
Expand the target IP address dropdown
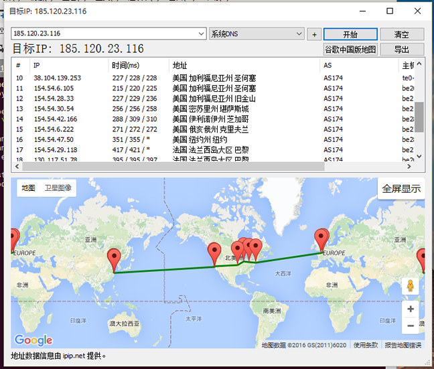point(202,34)
